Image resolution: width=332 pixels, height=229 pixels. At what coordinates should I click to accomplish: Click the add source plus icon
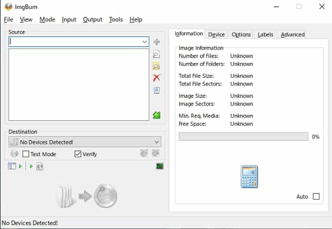click(x=157, y=42)
